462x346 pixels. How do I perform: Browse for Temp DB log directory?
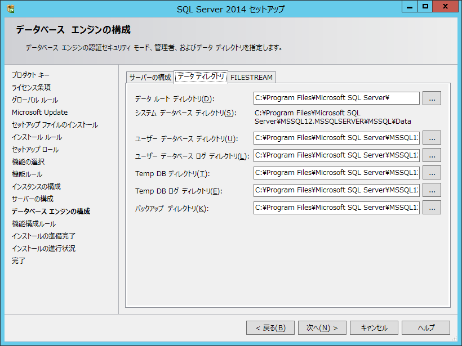point(432,190)
